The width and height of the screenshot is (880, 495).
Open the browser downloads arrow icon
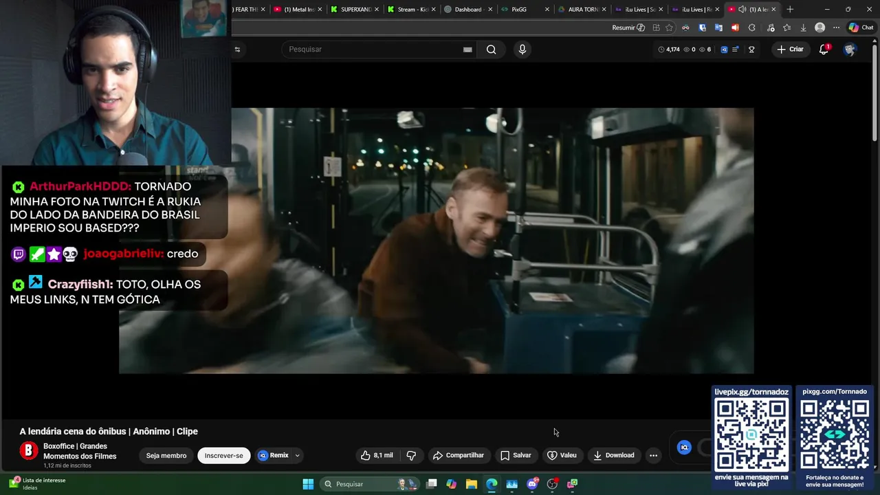[803, 27]
